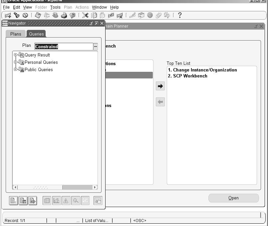Expand the Personal Queries tree node
The height and width of the screenshot is (226, 268).
pos(15,62)
